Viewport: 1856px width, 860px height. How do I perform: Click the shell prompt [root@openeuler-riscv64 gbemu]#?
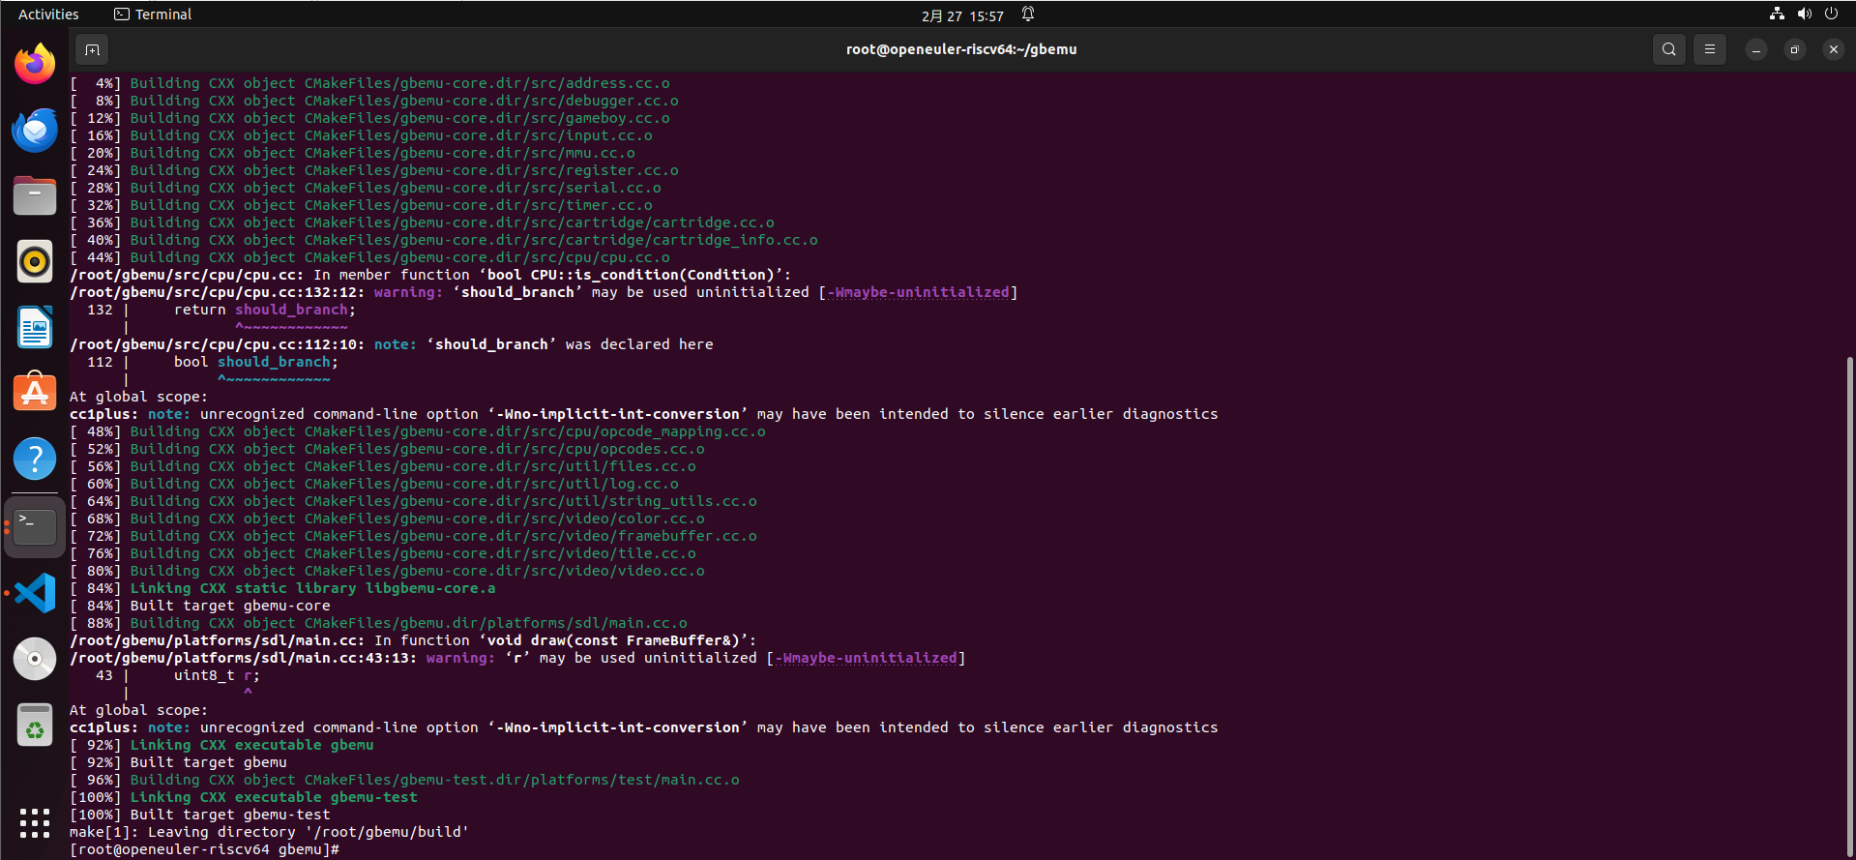204,849
